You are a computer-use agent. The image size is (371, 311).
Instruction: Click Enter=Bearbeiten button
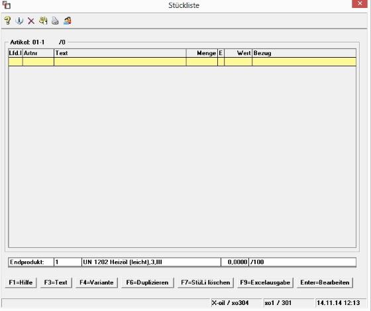(325, 282)
